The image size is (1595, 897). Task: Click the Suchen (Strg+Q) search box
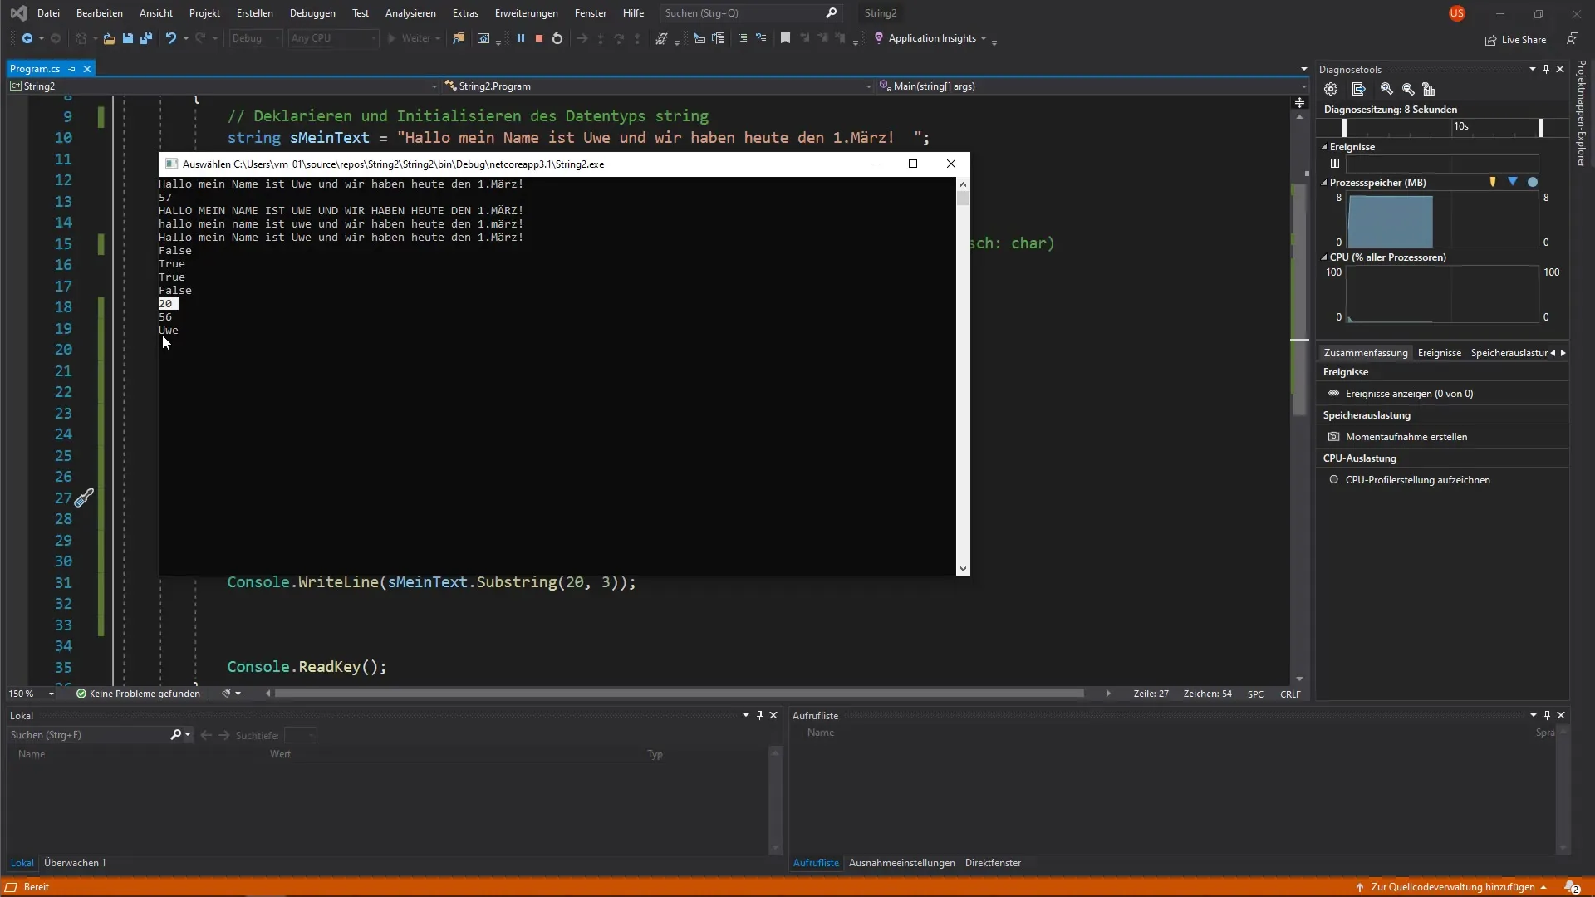(x=751, y=13)
